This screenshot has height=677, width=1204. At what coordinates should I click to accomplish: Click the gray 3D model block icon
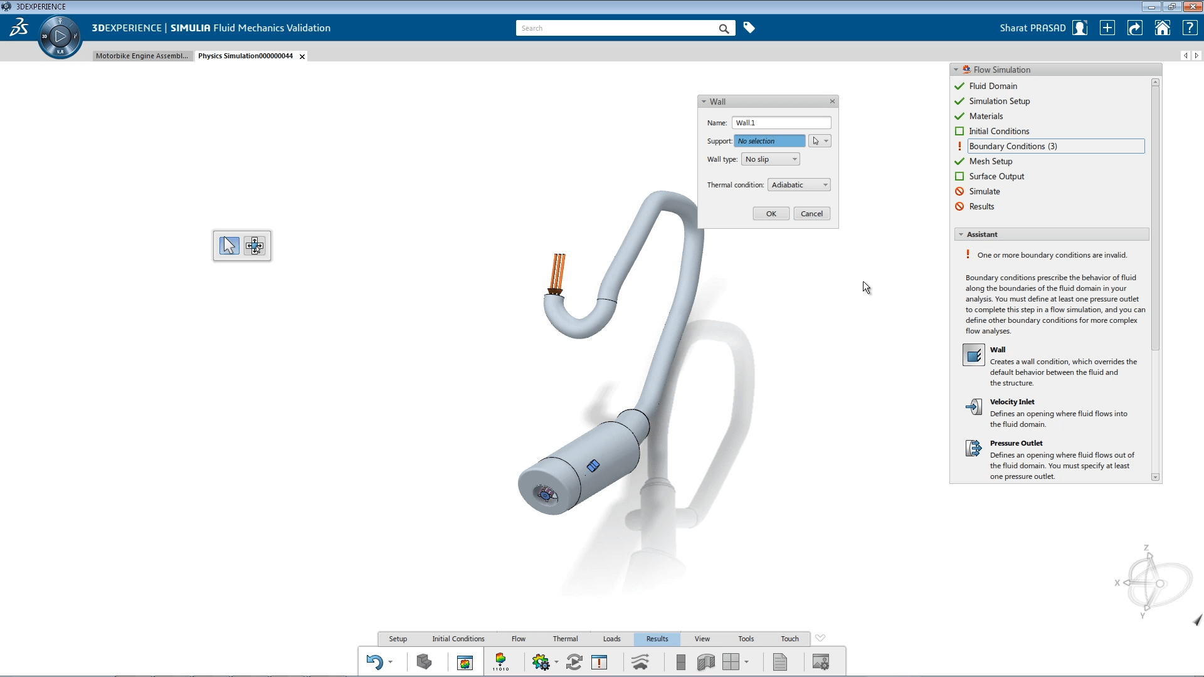click(424, 662)
